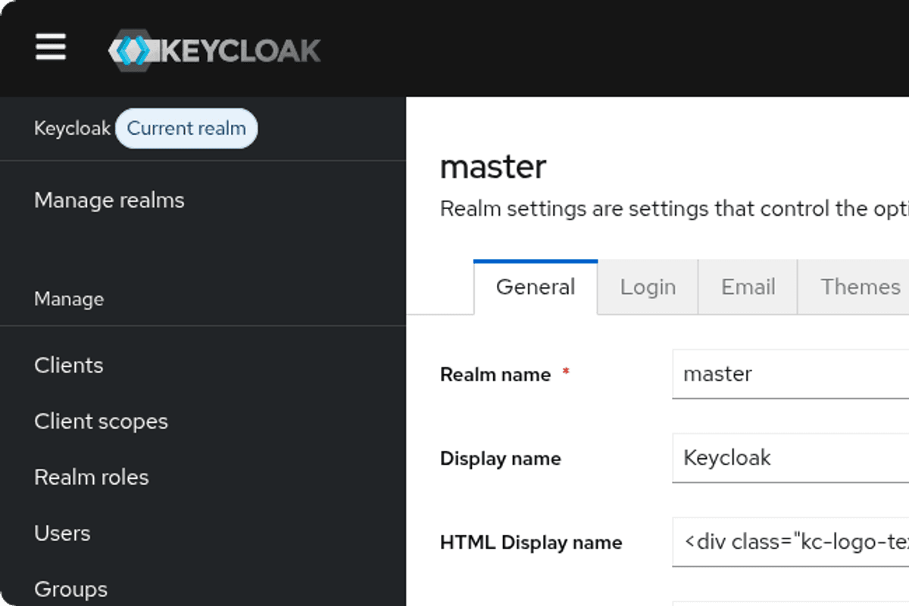
Task: Click the Realm settings description text
Action: 674,208
